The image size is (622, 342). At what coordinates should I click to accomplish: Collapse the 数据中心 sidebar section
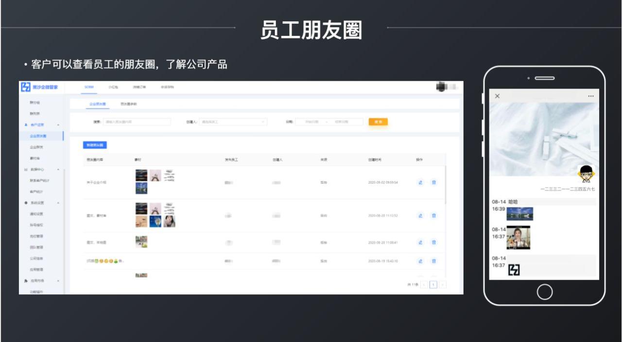[x=58, y=169]
